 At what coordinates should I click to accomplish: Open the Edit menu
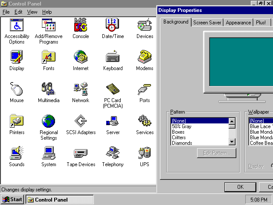(x=18, y=12)
